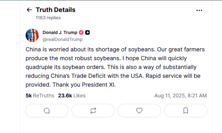Image resolution: width=222 pixels, height=133 pixels.
Task: Click the soybean post body text
Action: click(x=115, y=67)
